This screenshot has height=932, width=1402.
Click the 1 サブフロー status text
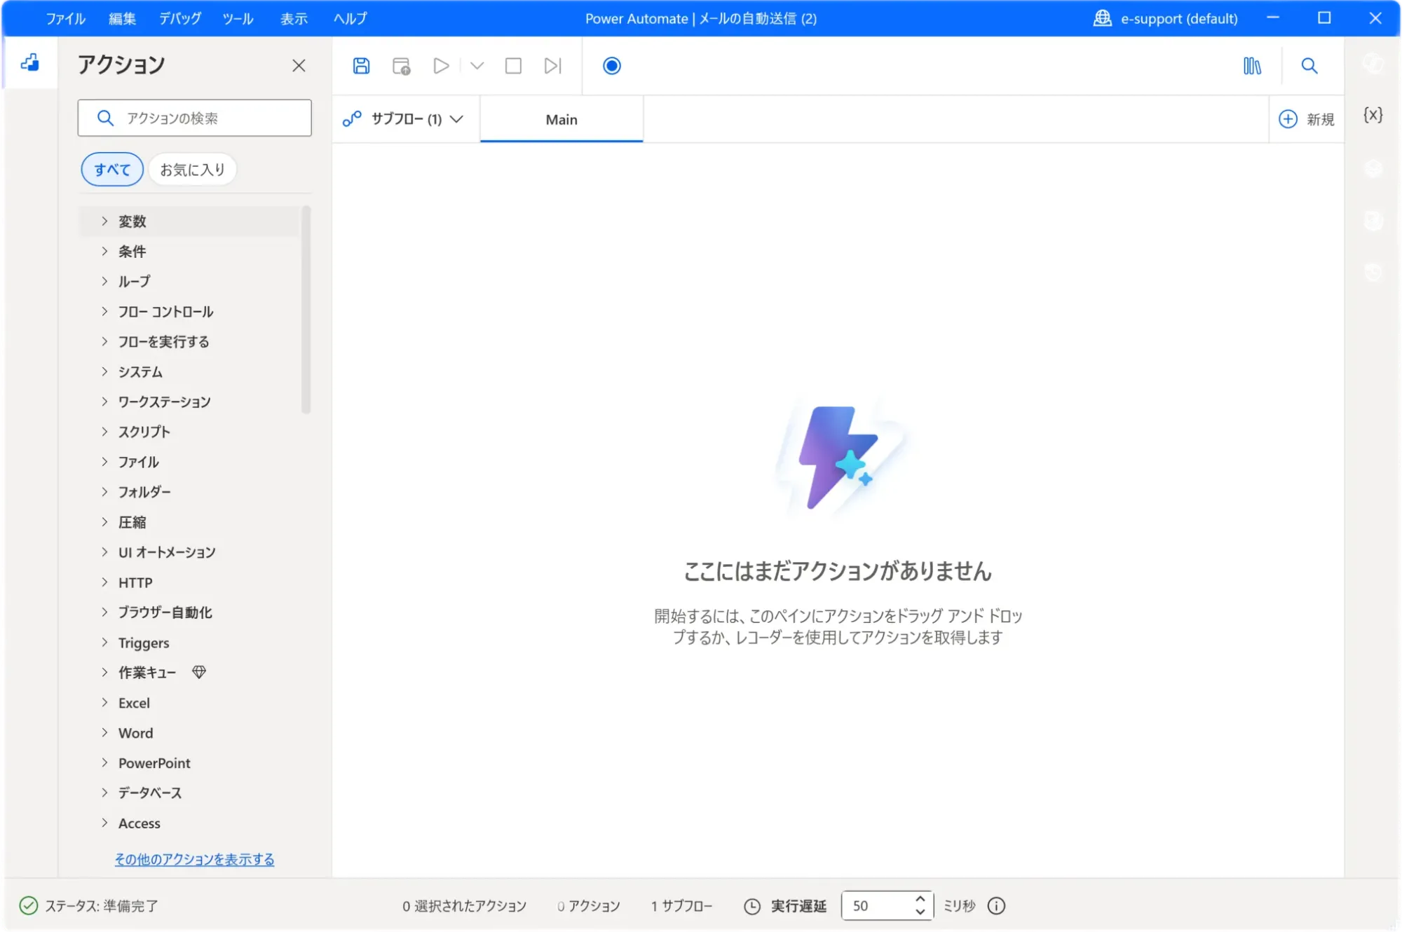click(681, 906)
